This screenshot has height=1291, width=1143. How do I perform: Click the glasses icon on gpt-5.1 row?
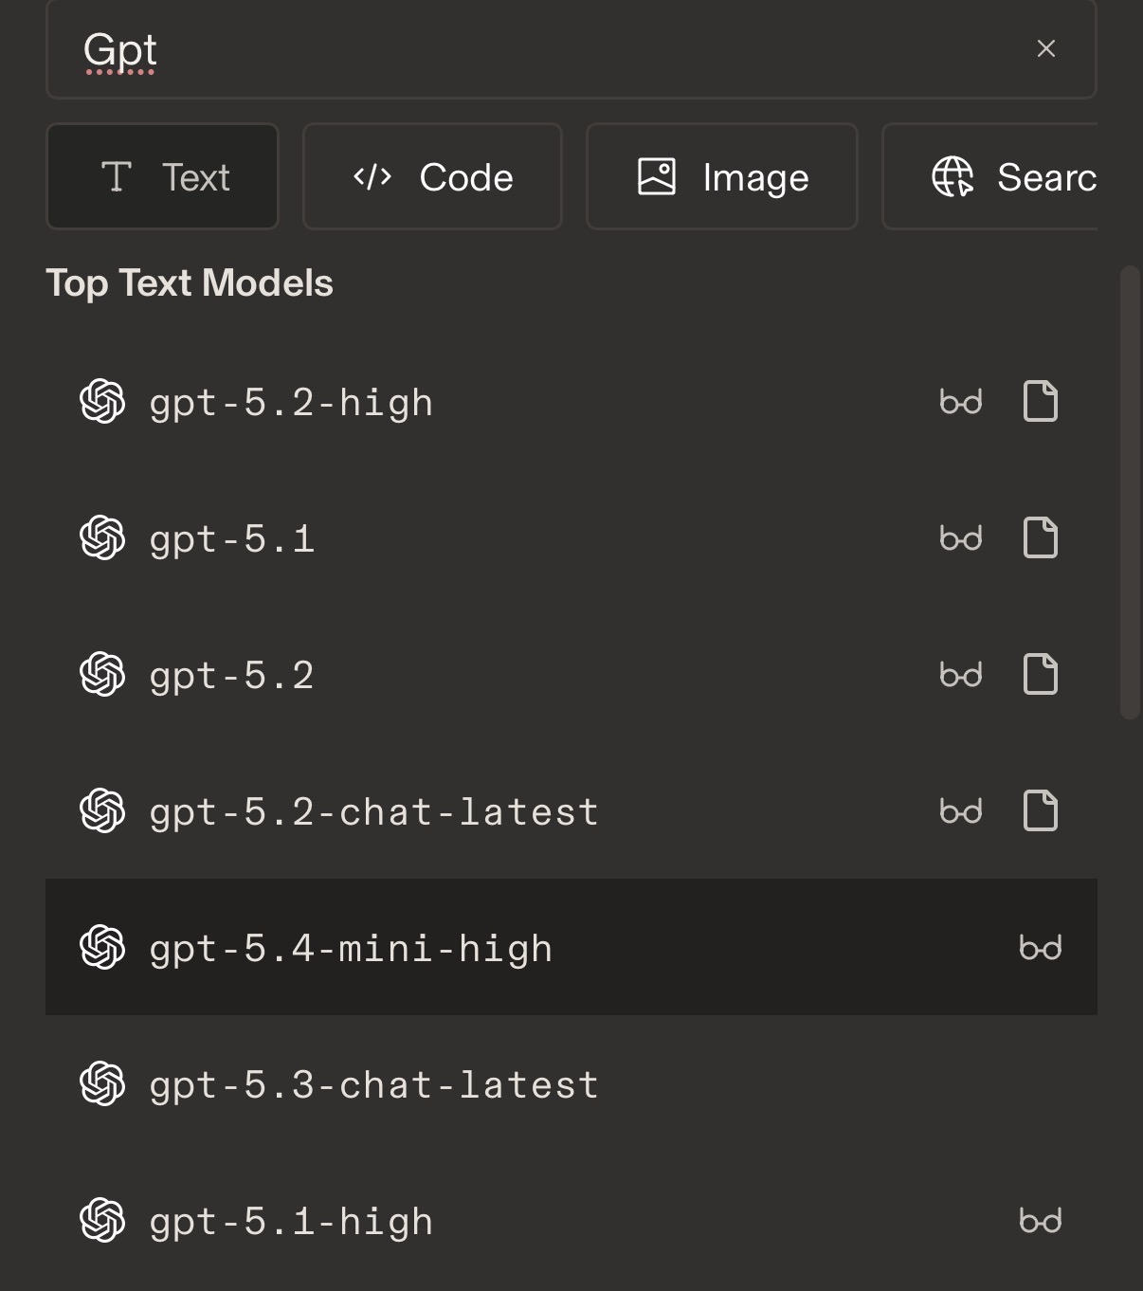tap(961, 538)
